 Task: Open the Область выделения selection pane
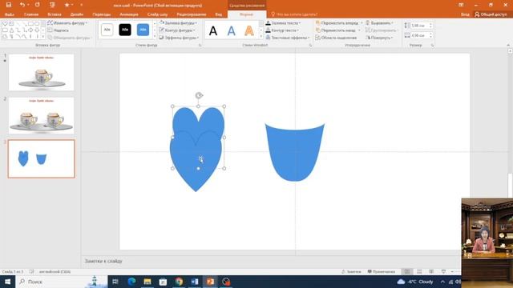pos(336,38)
